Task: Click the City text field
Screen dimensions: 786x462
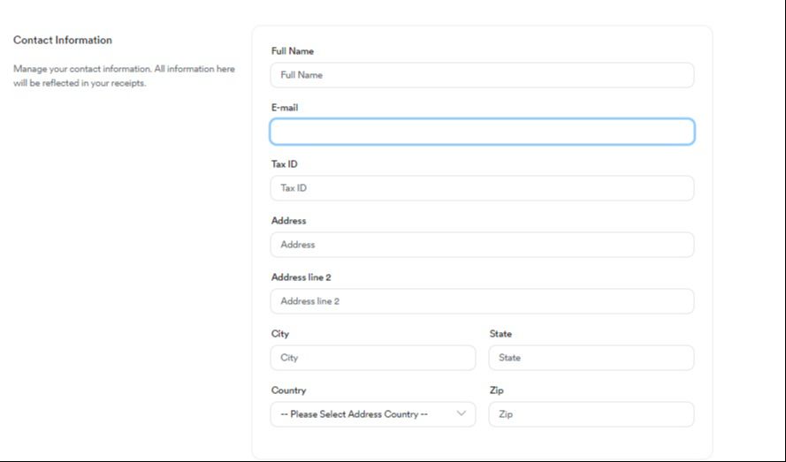Action: click(x=372, y=358)
